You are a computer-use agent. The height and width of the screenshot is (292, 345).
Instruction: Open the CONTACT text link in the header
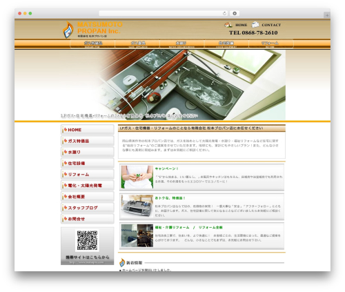(x=271, y=25)
